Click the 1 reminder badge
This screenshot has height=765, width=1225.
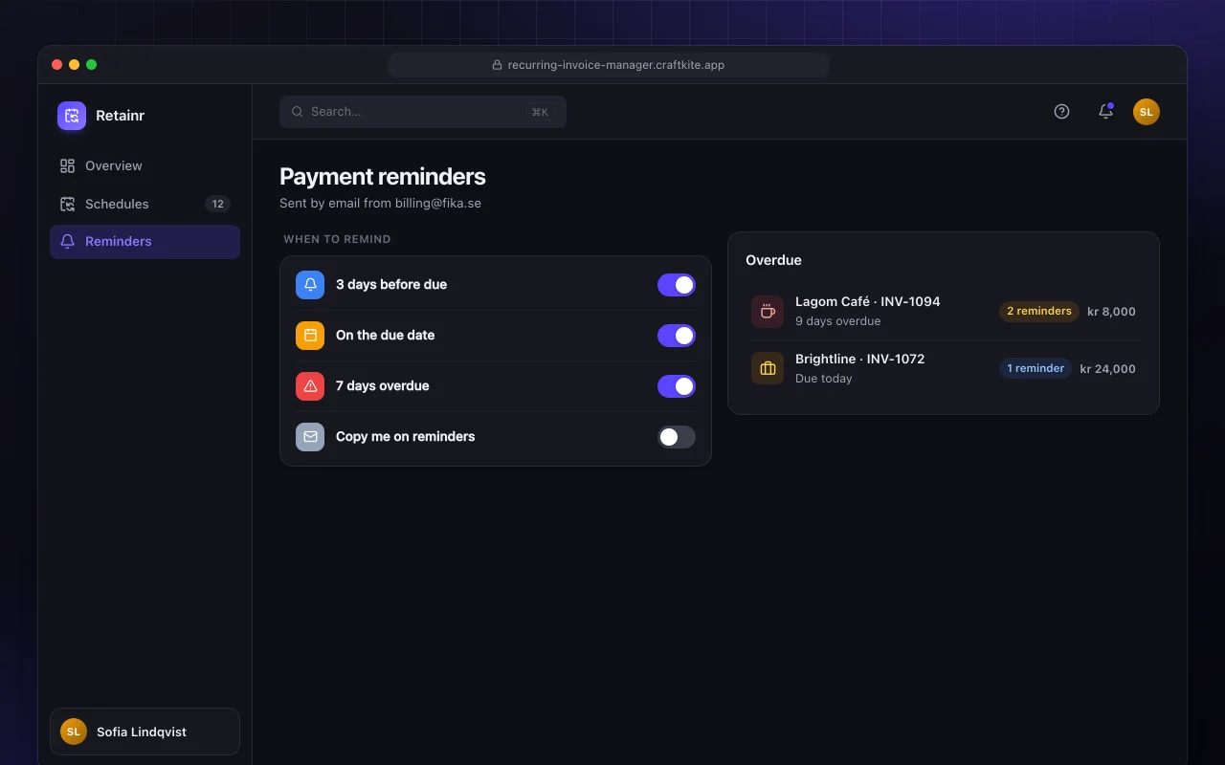[x=1036, y=369]
